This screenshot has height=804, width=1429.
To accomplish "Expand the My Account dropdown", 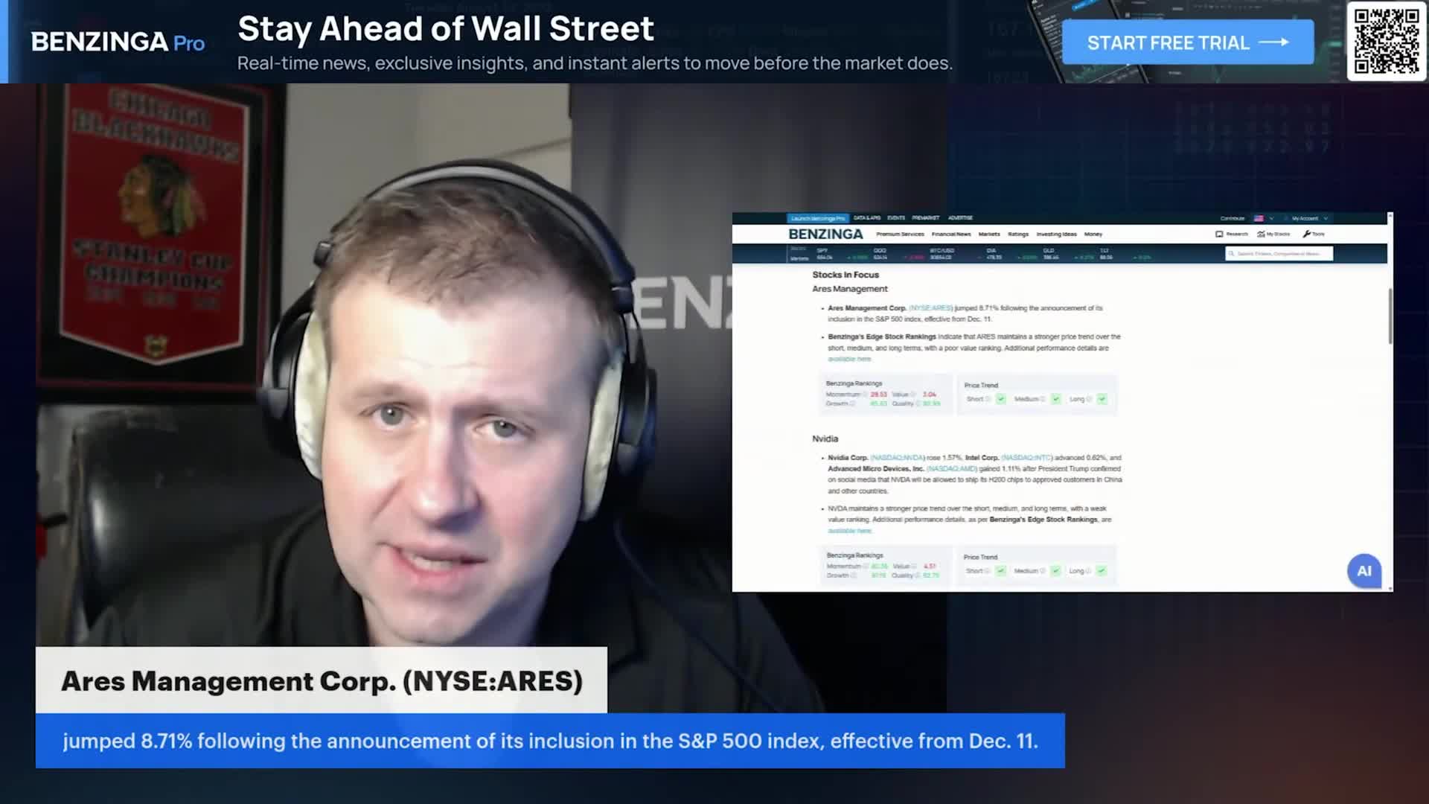I will 1304,218.
